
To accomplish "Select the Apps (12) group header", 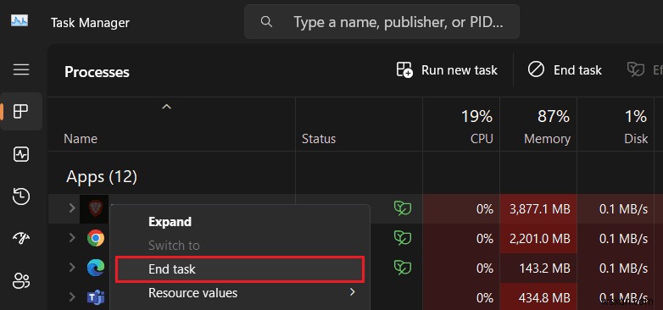I will (102, 177).
